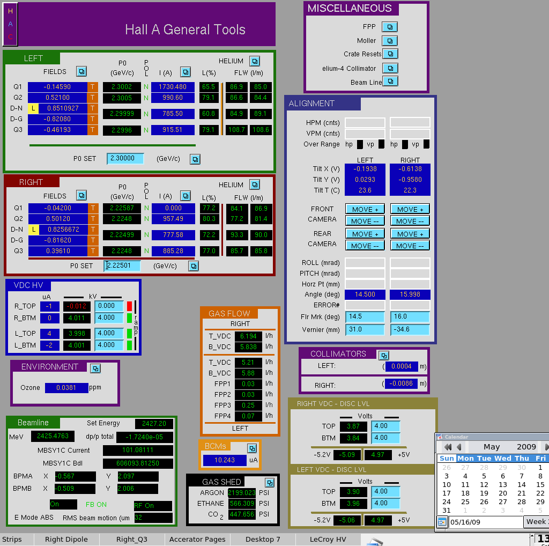The width and height of the screenshot is (549, 546).
Task: Click RIGHT front camera MOVE -- button
Action: [x=410, y=222]
